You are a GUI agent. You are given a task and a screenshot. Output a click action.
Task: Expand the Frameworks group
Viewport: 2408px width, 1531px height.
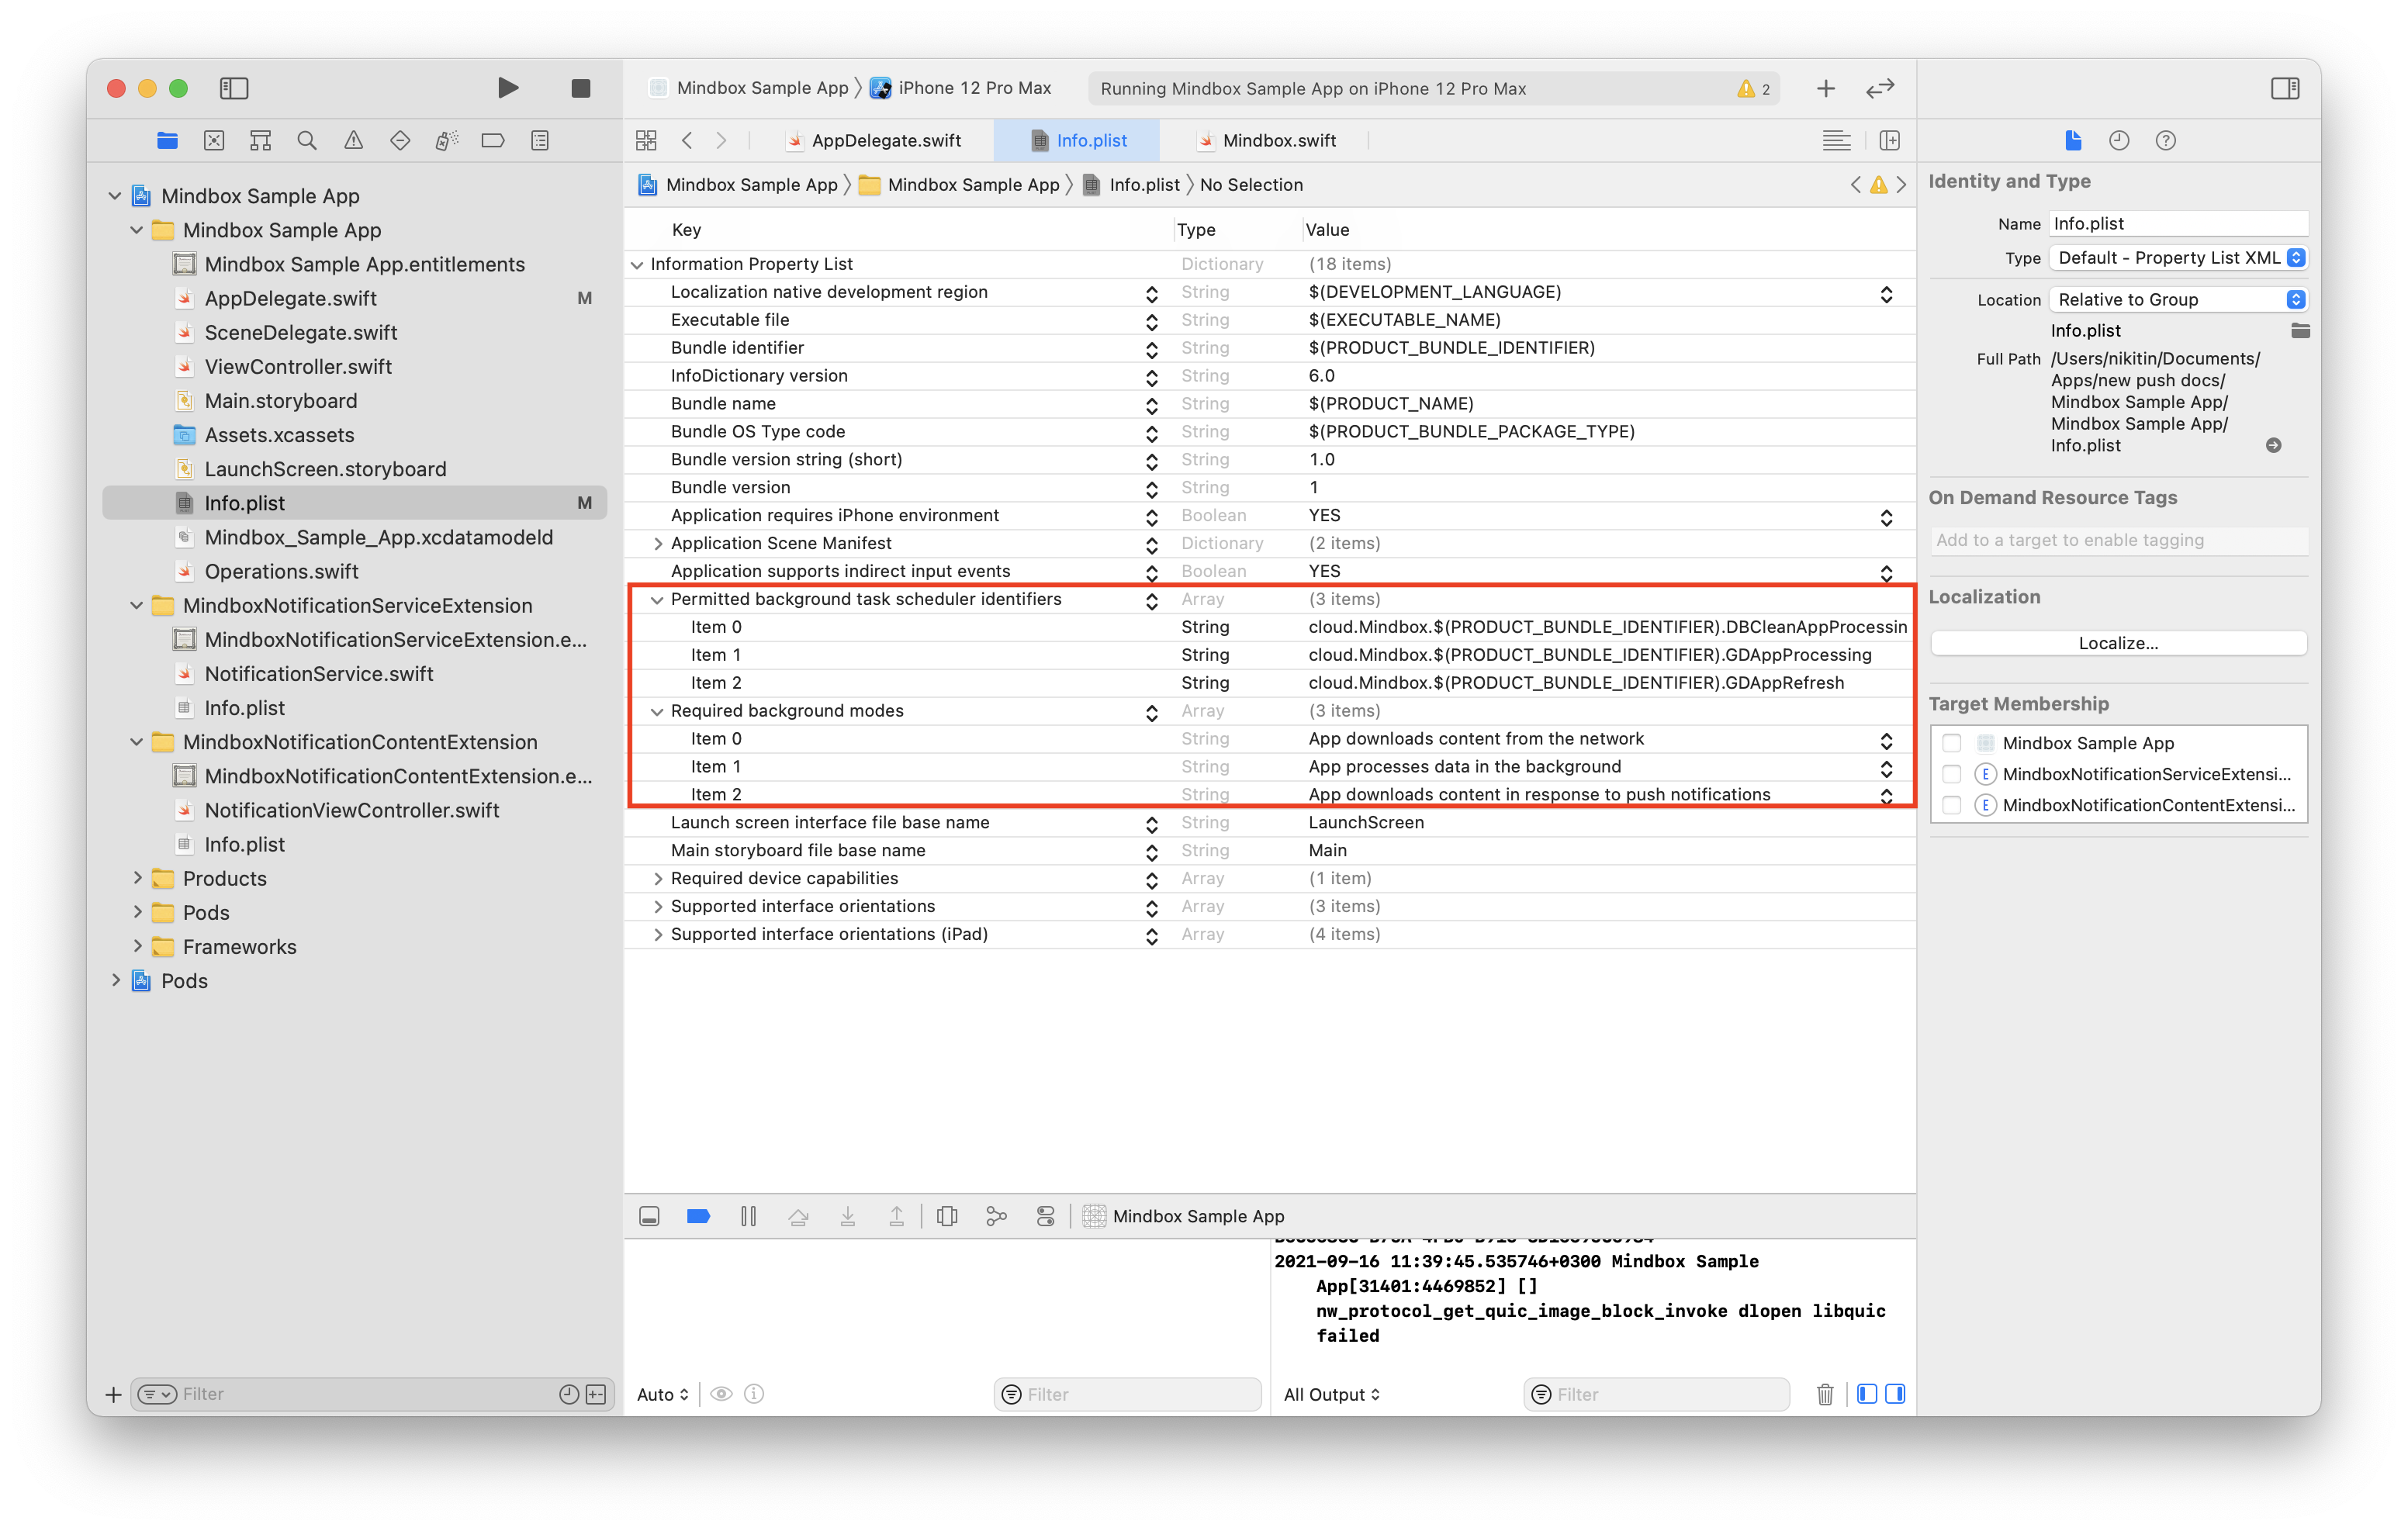137,946
